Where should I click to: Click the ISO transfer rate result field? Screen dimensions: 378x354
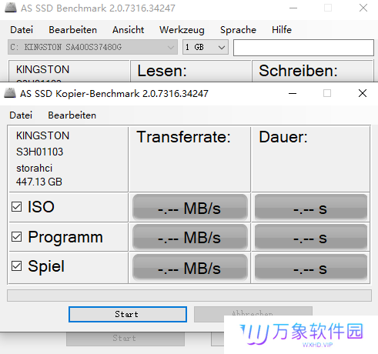(189, 207)
